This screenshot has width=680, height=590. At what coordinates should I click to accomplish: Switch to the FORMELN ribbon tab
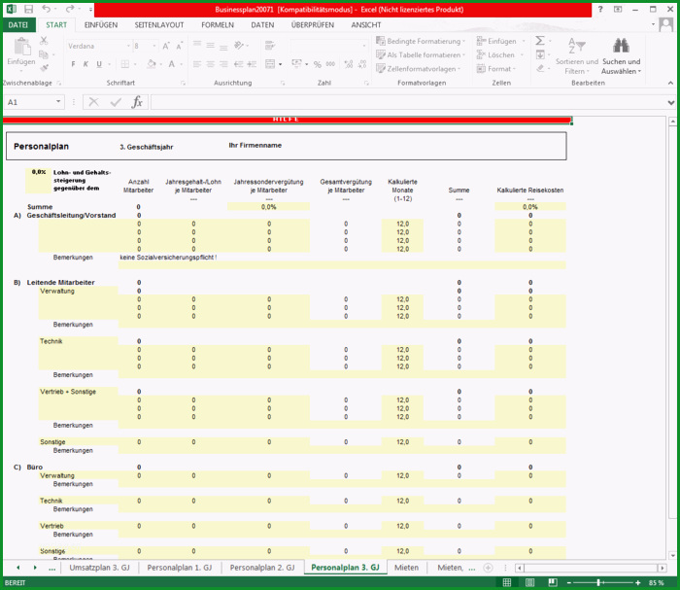pyautogui.click(x=218, y=25)
